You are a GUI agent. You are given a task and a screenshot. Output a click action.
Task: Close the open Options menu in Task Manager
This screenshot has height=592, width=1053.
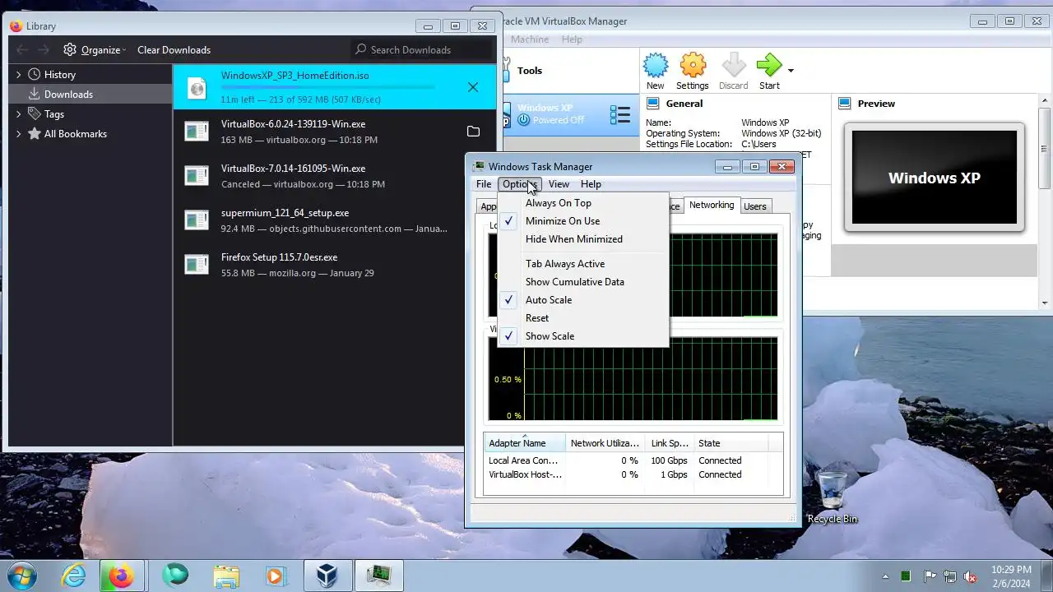tap(520, 184)
